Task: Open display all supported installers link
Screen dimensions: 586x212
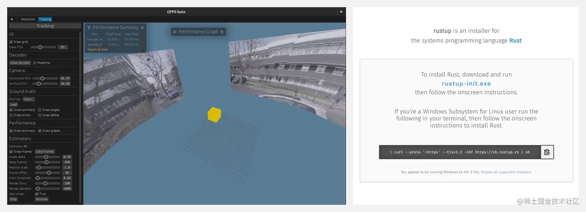Action: pos(506,172)
